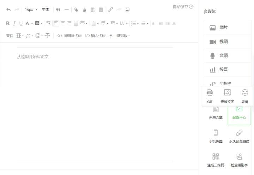The height and width of the screenshot is (175, 254).
Task: Set paragraph alignment to center
Action: (63, 24)
